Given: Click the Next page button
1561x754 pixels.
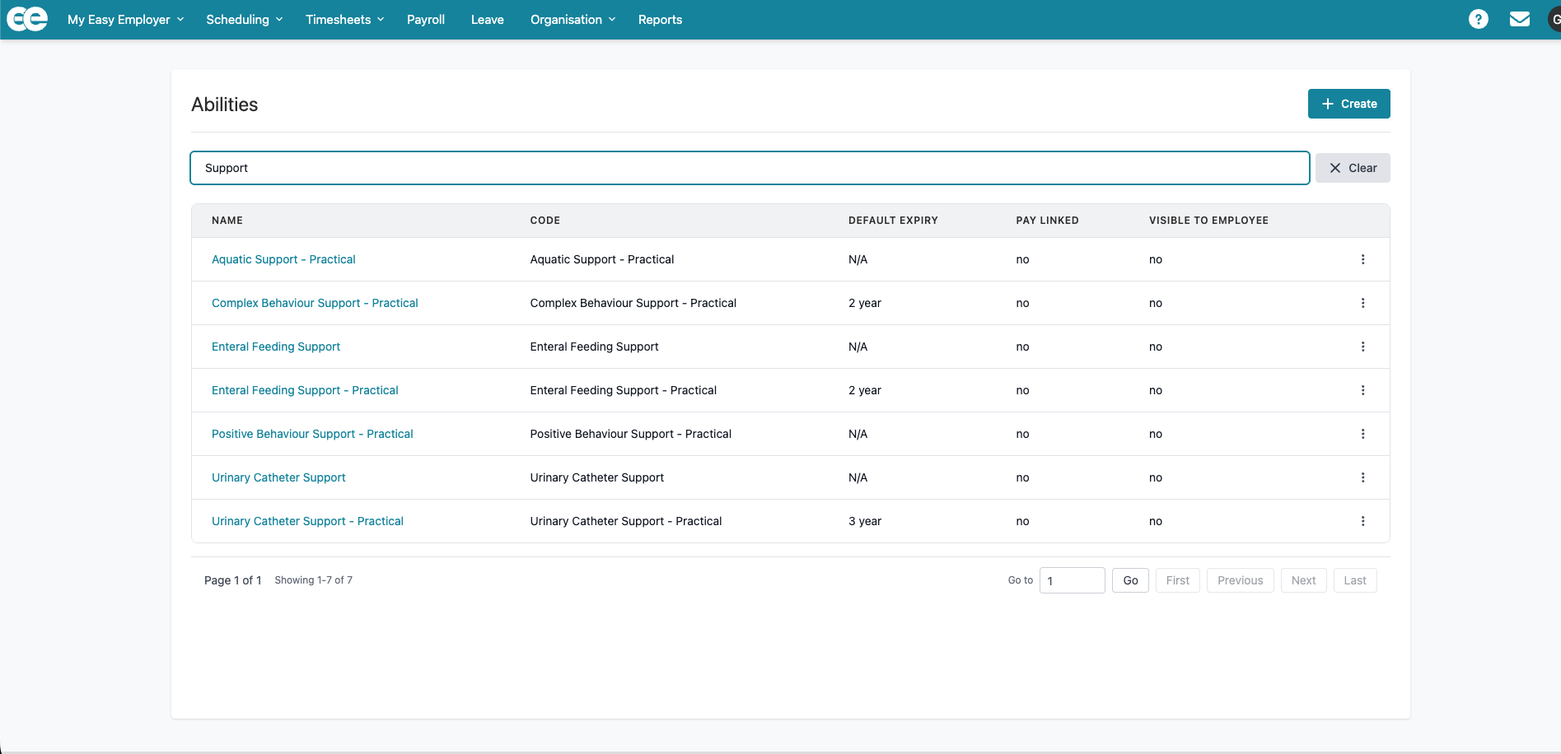Looking at the screenshot, I should point(1304,580).
